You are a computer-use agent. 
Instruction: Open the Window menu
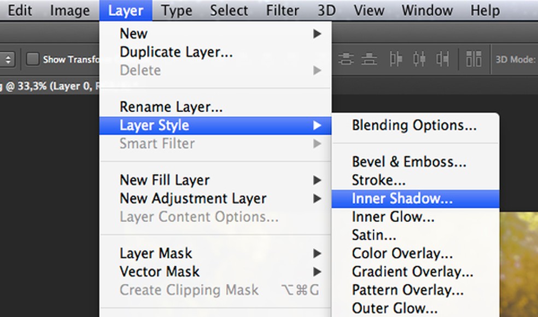(x=427, y=10)
